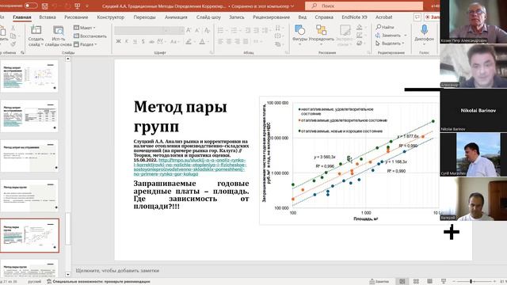Open paragraph dialog launcher
The width and height of the screenshot is (507, 285).
[287, 52]
